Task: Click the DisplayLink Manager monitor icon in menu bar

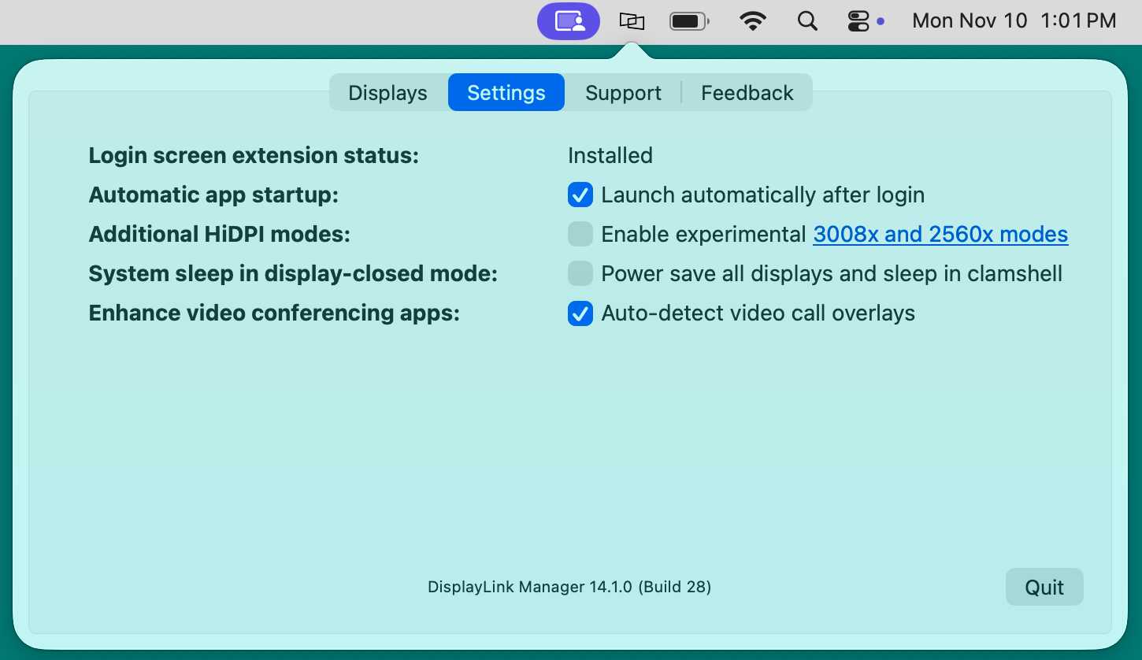Action: pyautogui.click(x=631, y=21)
